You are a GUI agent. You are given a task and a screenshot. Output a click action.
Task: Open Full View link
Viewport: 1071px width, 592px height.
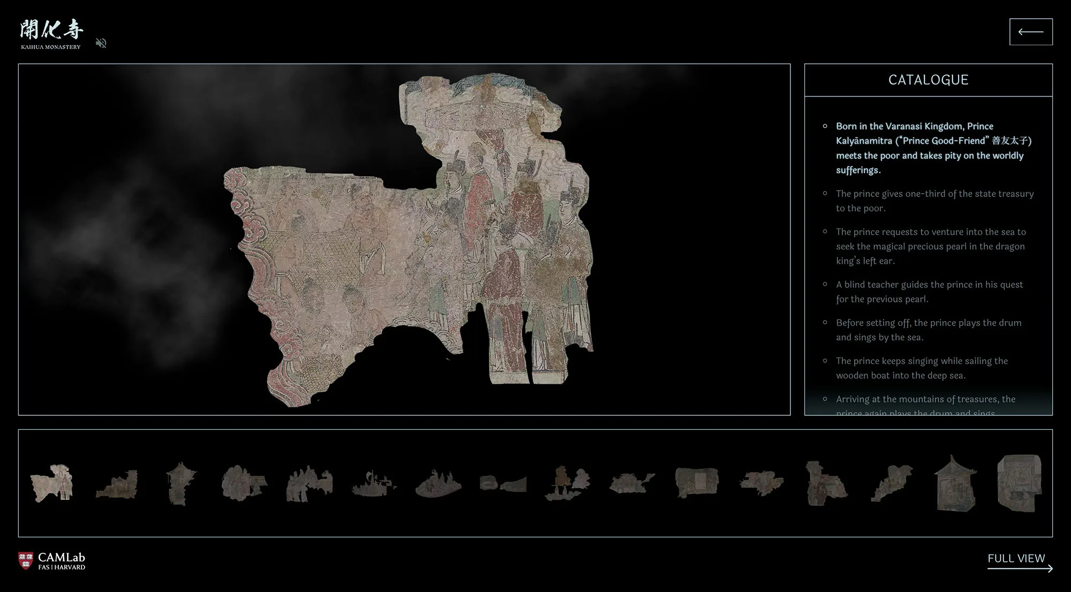click(1020, 561)
